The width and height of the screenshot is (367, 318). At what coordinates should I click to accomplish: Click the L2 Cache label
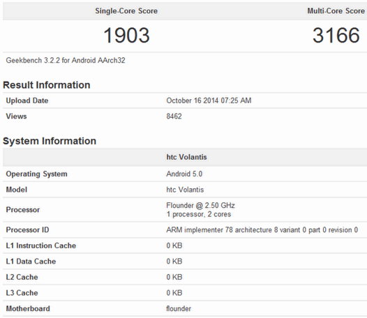click(22, 278)
